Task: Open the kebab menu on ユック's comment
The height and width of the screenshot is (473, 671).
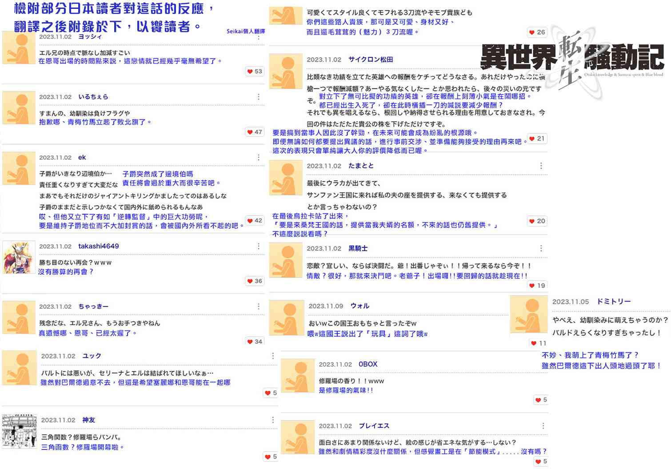Action: [273, 356]
